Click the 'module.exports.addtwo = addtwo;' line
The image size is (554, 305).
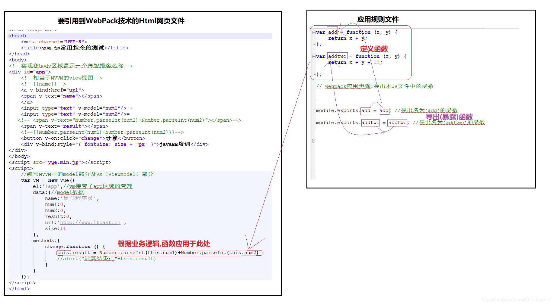pos(363,123)
